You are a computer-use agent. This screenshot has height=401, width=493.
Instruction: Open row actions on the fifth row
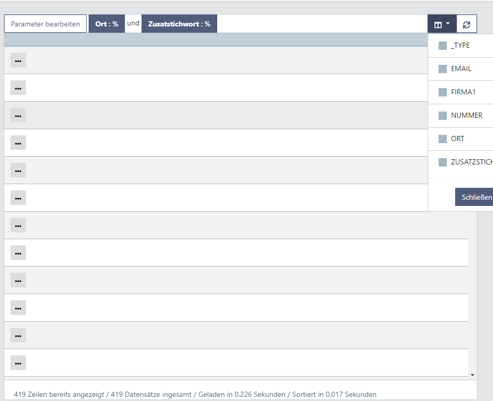tap(18, 170)
